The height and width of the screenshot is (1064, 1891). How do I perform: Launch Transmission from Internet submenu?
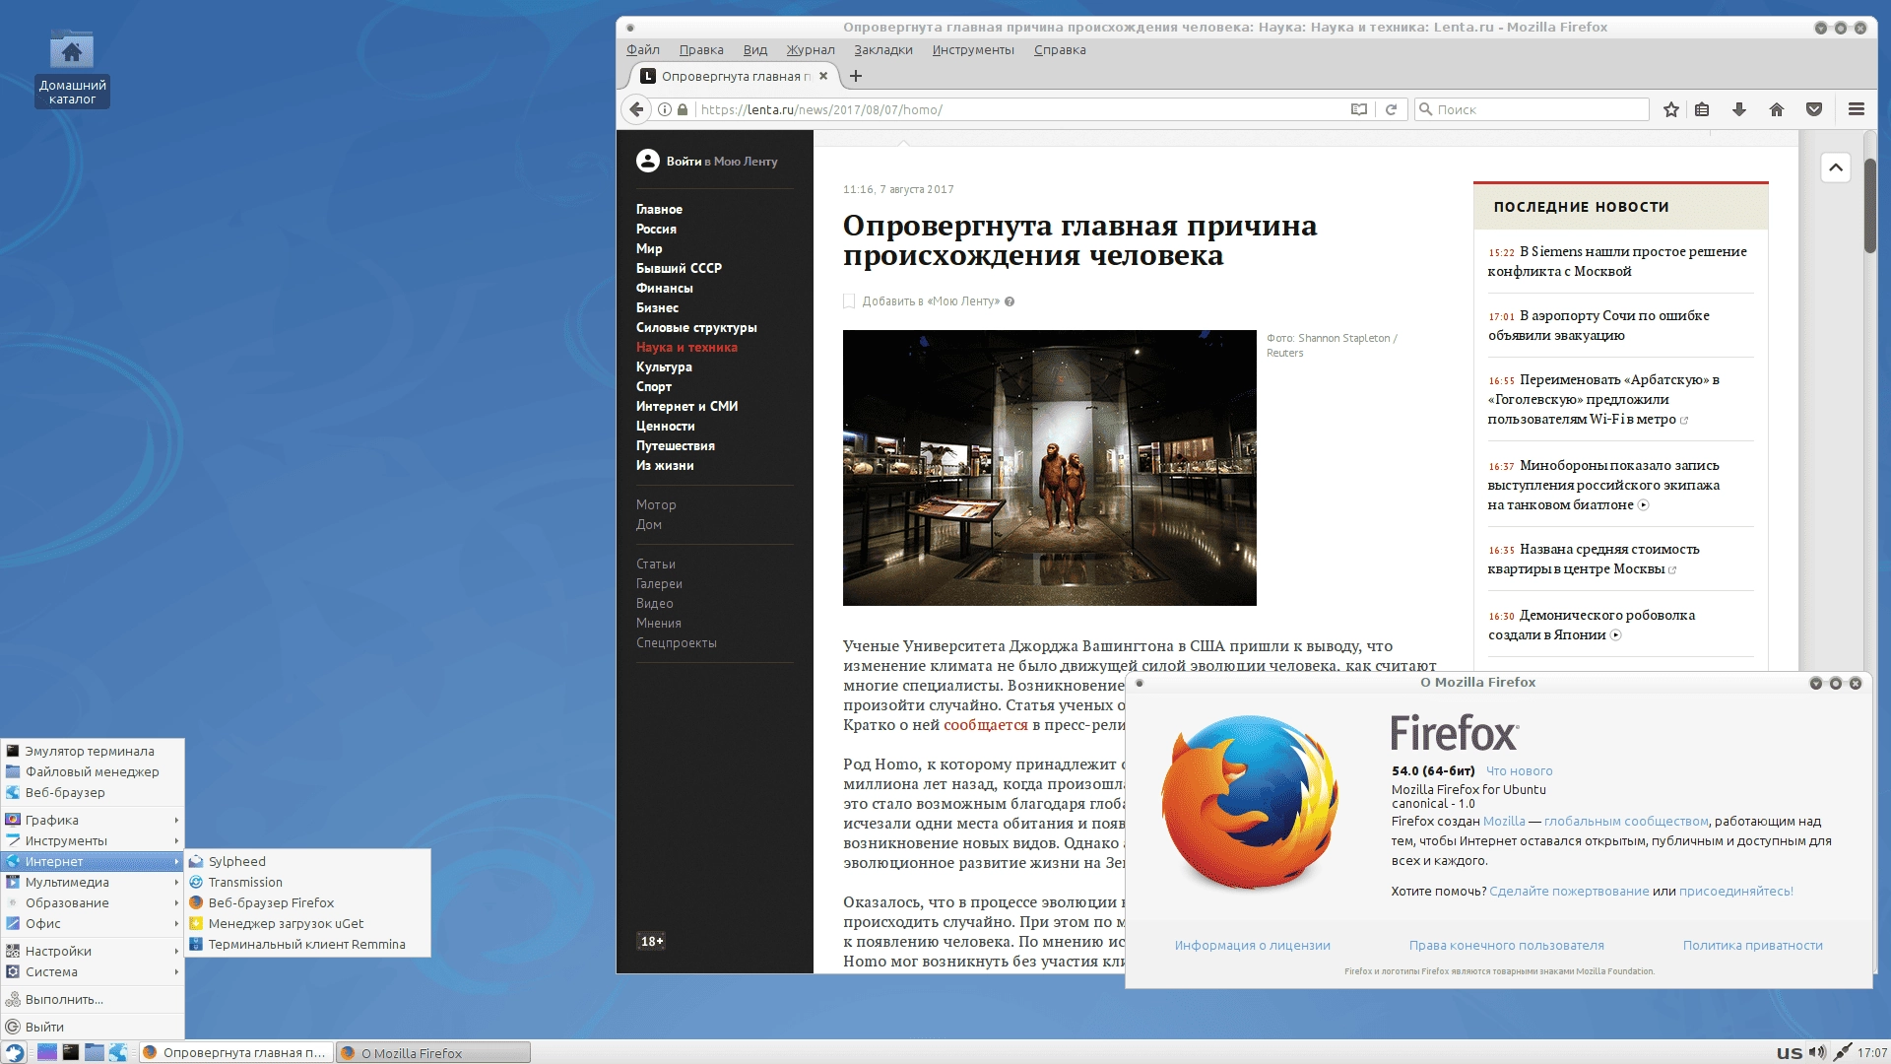point(307,882)
